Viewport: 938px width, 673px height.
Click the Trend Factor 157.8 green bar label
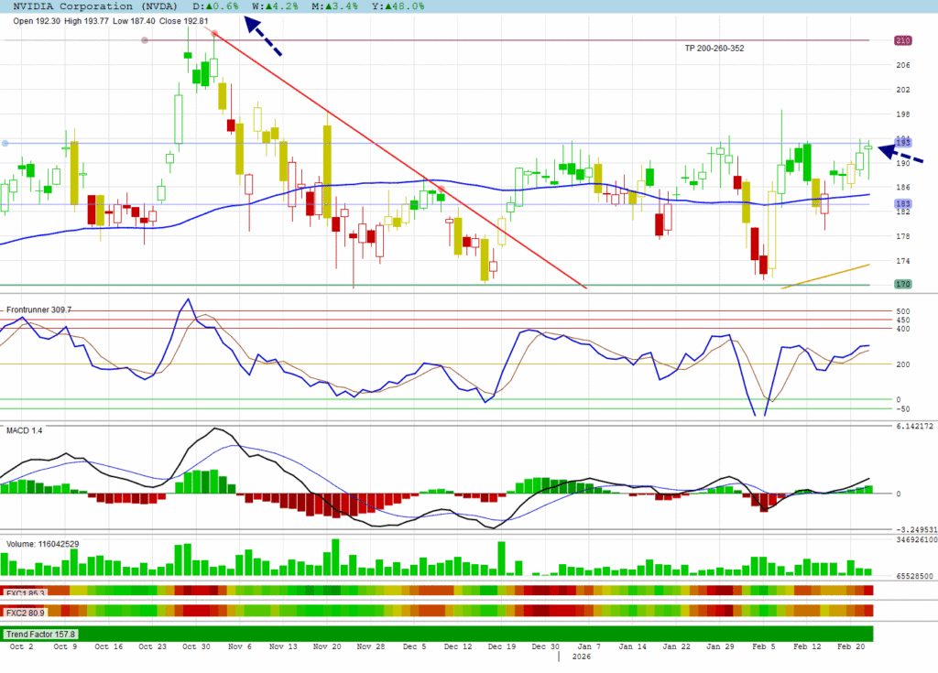(42, 634)
